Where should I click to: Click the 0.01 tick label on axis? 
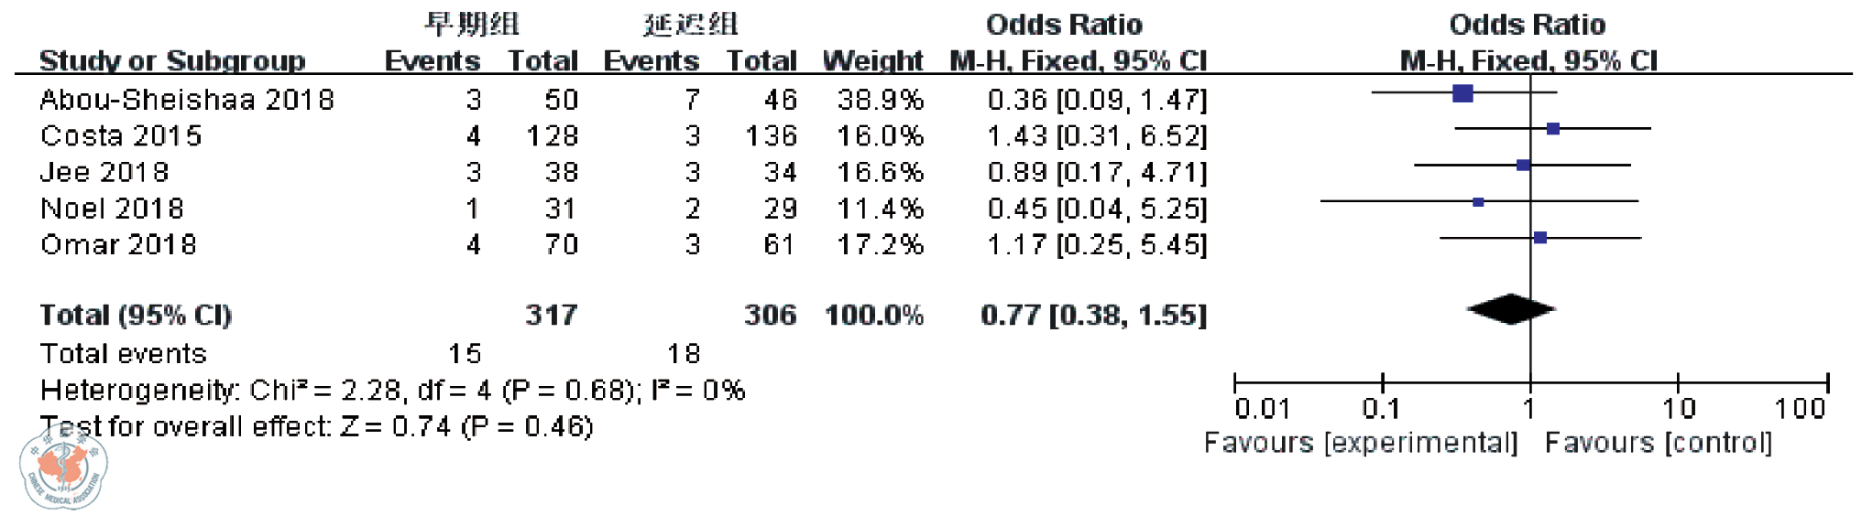click(1262, 408)
